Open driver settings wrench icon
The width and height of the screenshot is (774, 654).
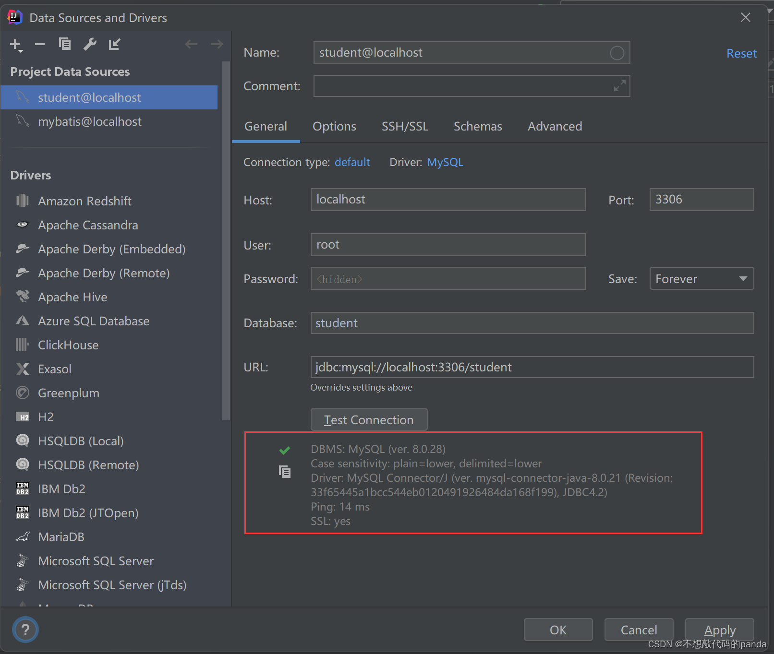90,45
